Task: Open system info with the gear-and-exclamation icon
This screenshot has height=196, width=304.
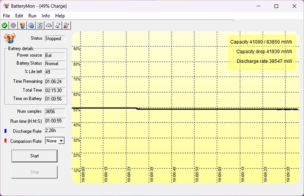Action: [31, 25]
